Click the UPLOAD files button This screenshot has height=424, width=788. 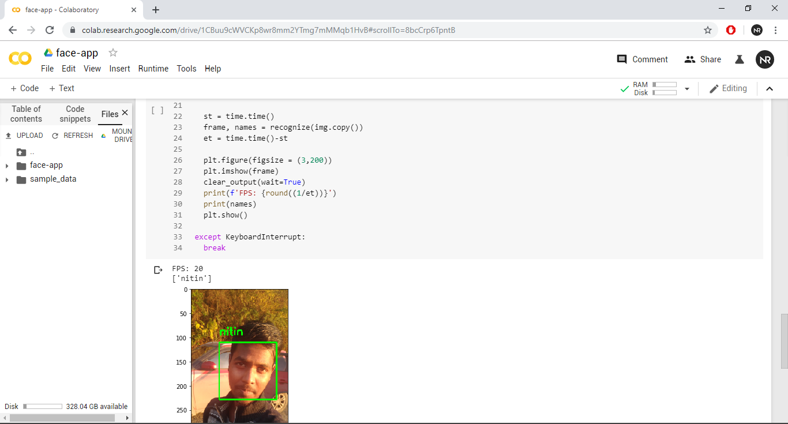tap(24, 136)
